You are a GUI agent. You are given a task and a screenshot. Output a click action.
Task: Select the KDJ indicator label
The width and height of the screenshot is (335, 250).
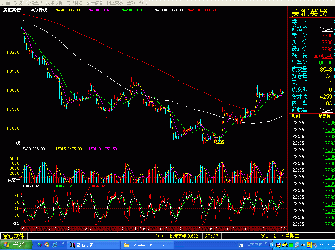click(x=16, y=224)
